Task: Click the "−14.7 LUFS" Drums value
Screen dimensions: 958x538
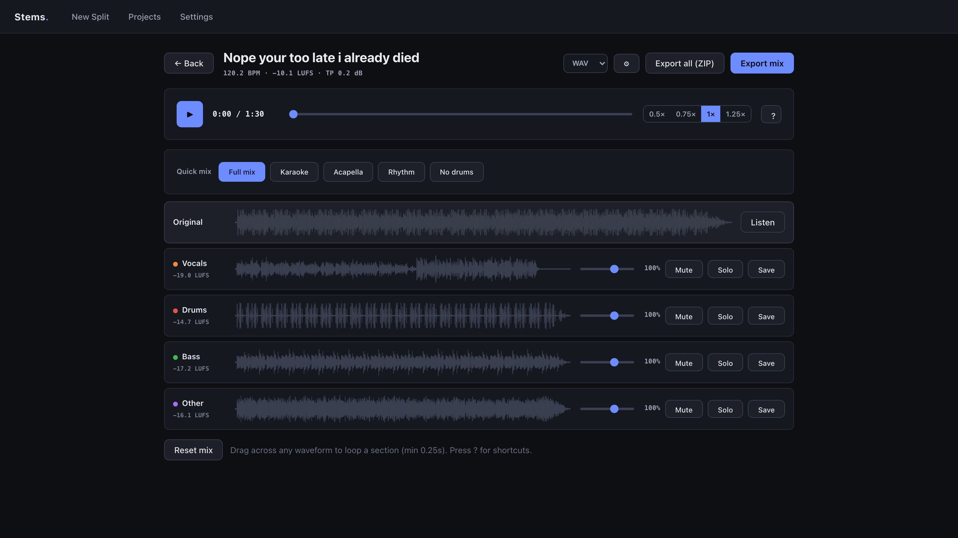Action: point(191,322)
